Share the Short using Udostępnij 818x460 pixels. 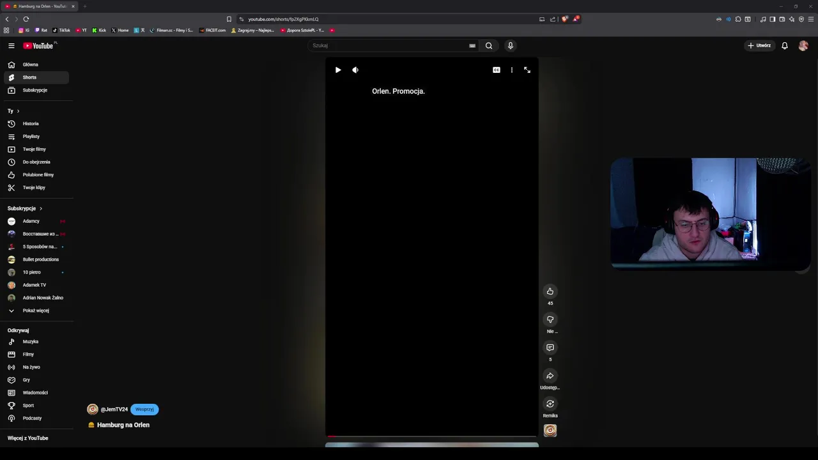550,376
